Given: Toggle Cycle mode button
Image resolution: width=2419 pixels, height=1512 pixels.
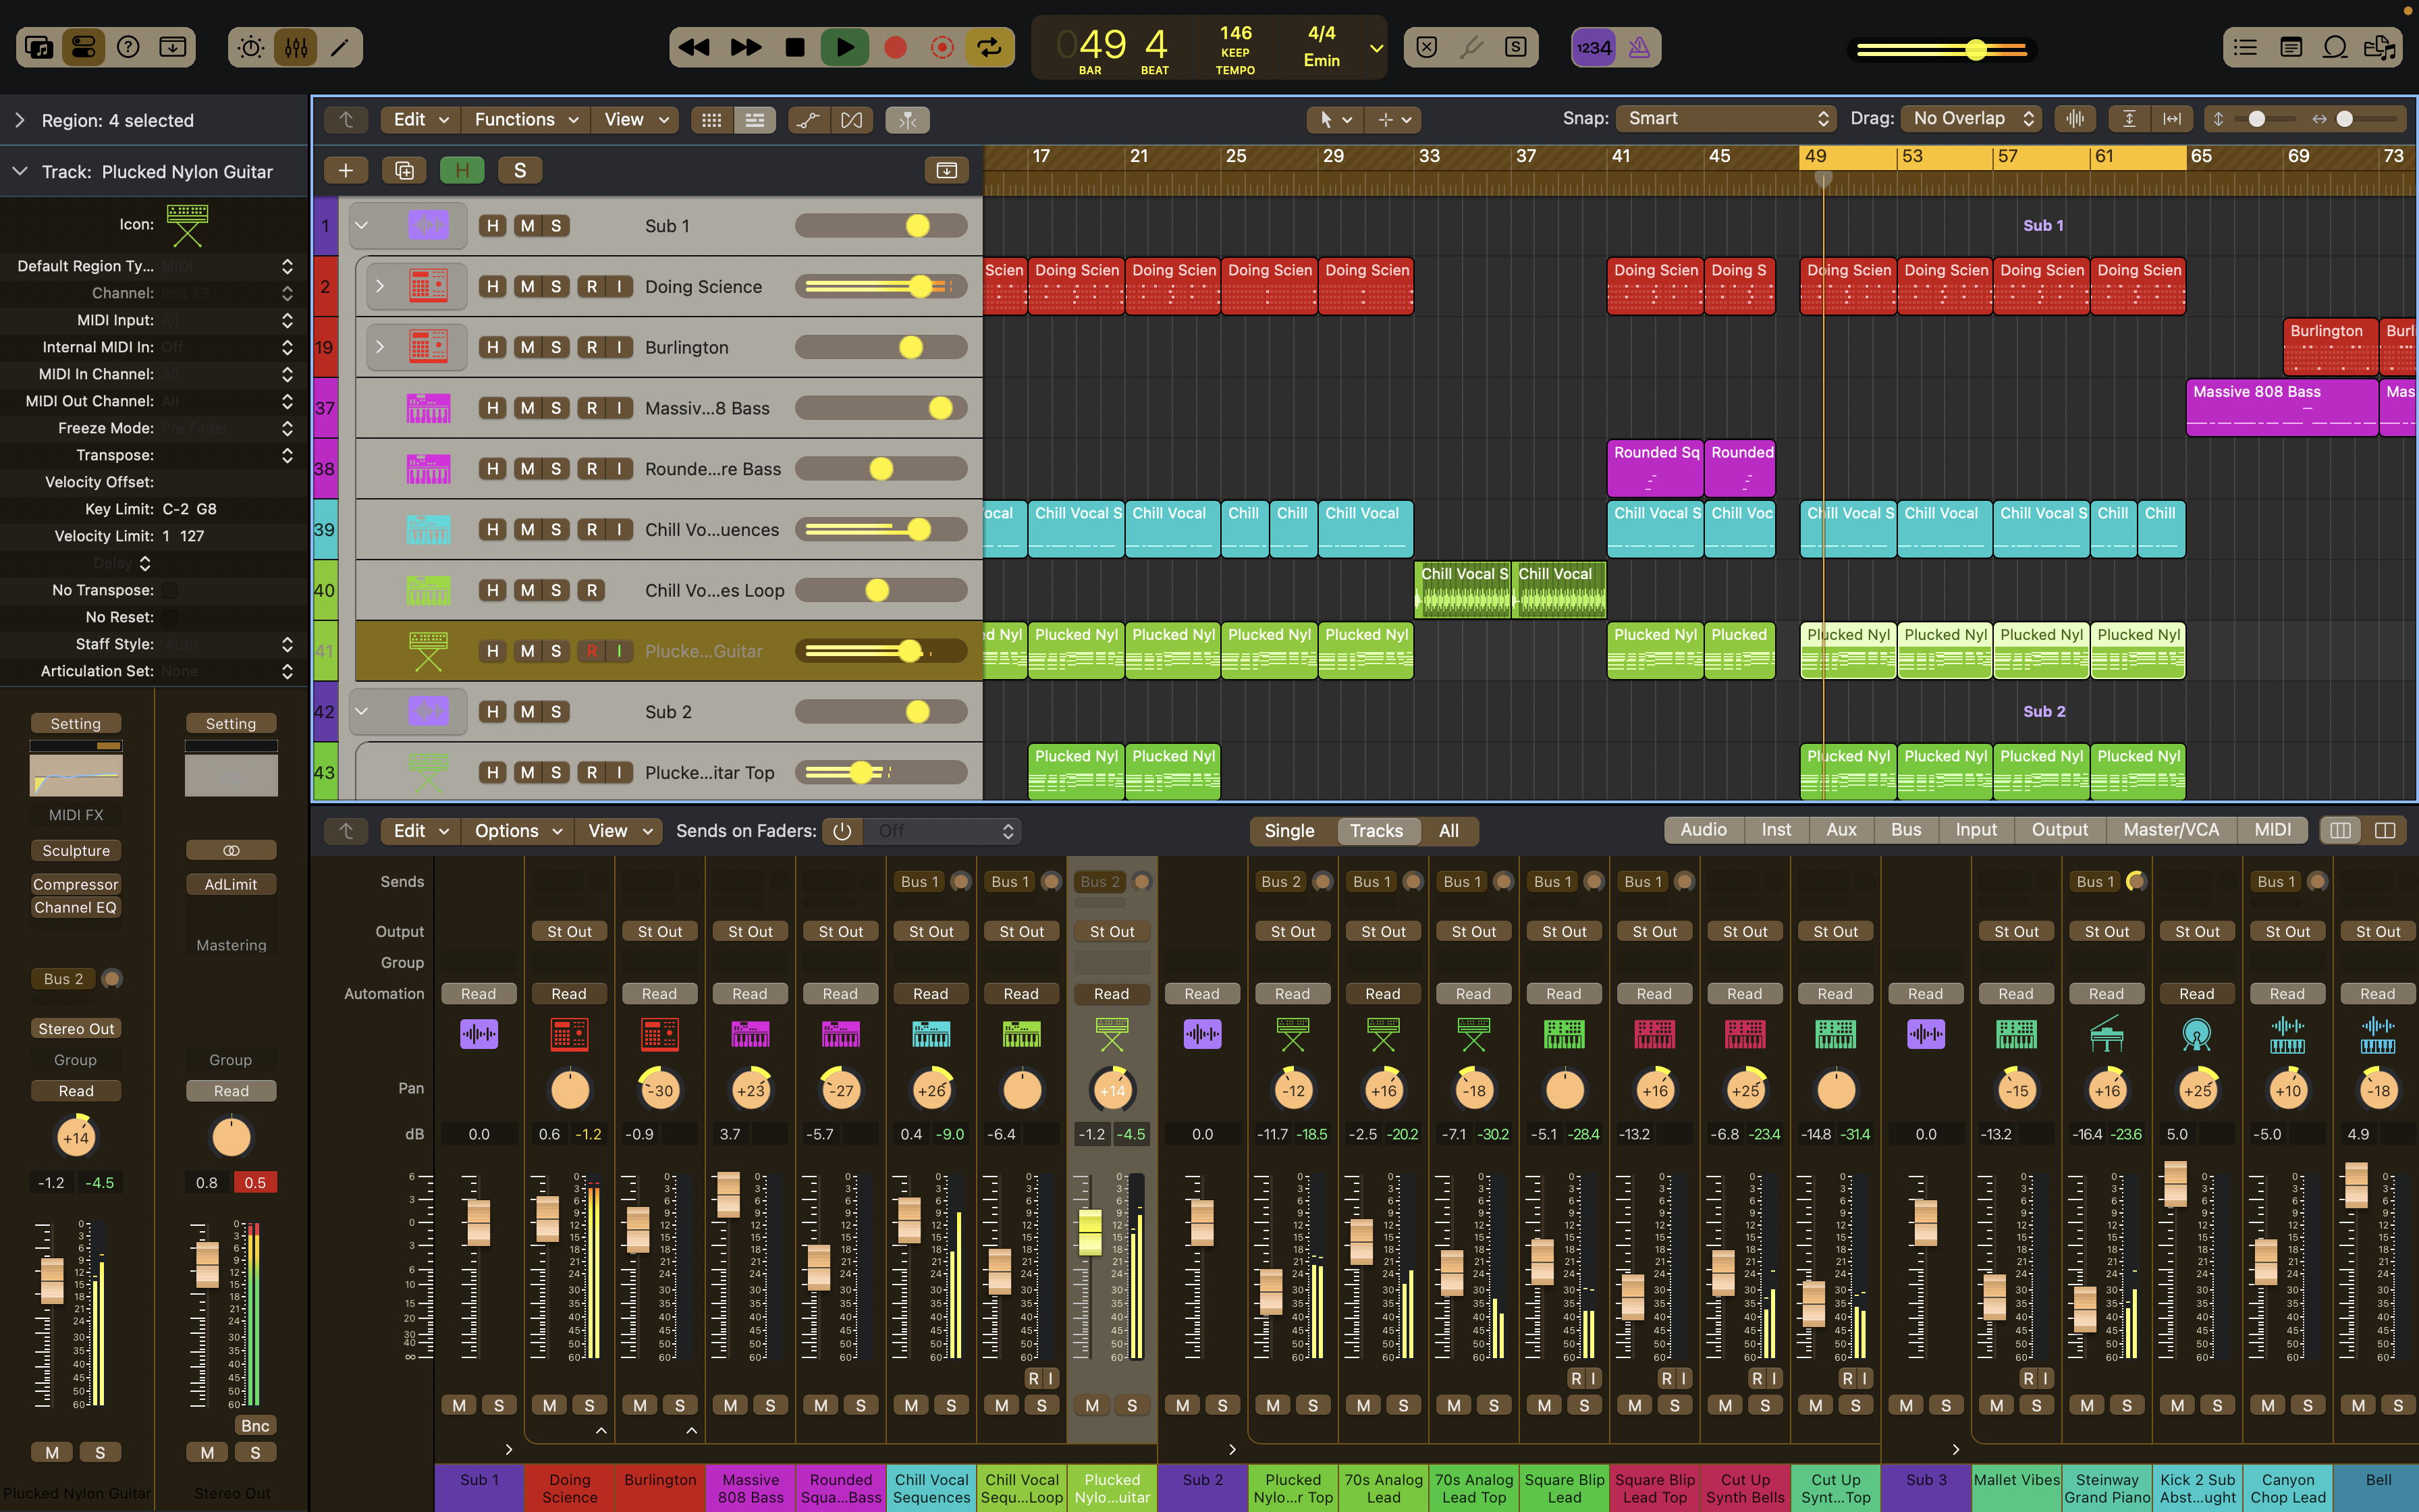Looking at the screenshot, I should coord(989,47).
